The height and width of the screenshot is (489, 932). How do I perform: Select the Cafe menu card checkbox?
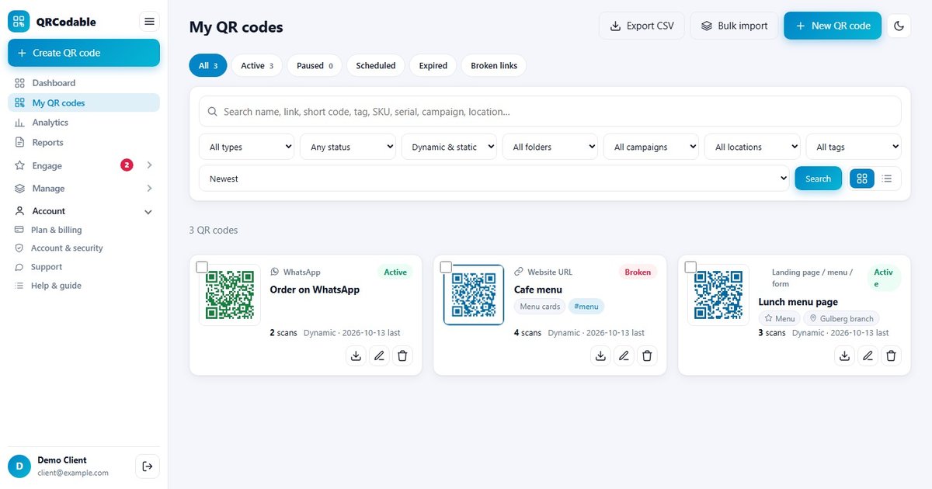(x=446, y=267)
